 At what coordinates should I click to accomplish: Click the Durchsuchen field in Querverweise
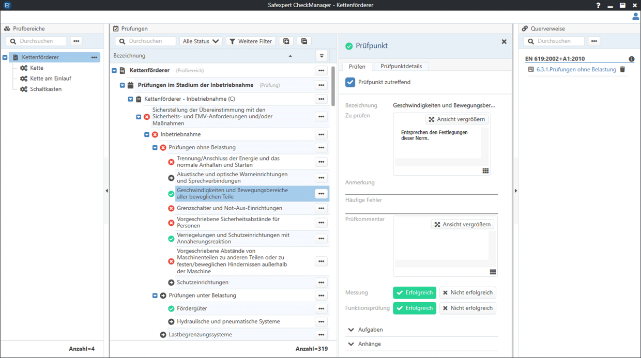pos(555,41)
